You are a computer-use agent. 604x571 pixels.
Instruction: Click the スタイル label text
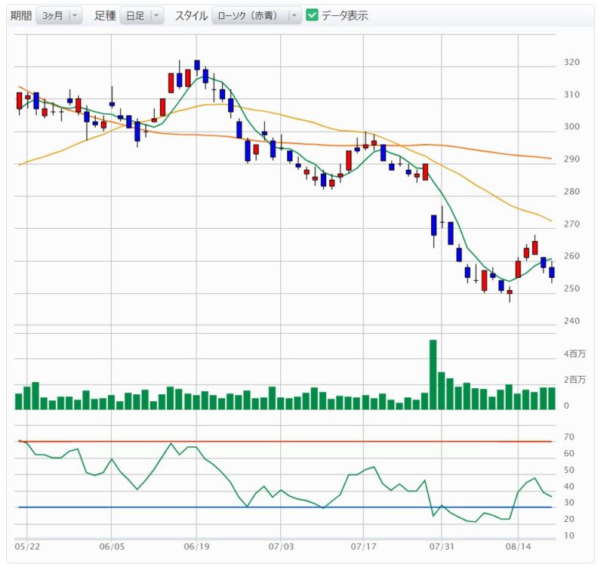[192, 16]
